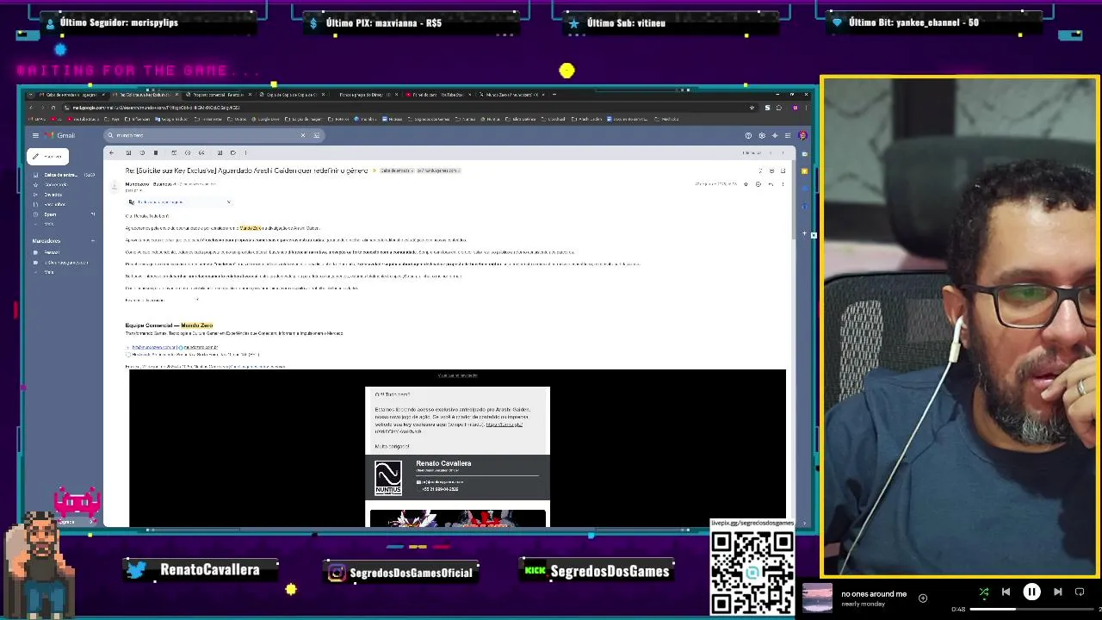This screenshot has width=1102, height=620.
Task: Add the song to liked songs
Action: coord(923,598)
